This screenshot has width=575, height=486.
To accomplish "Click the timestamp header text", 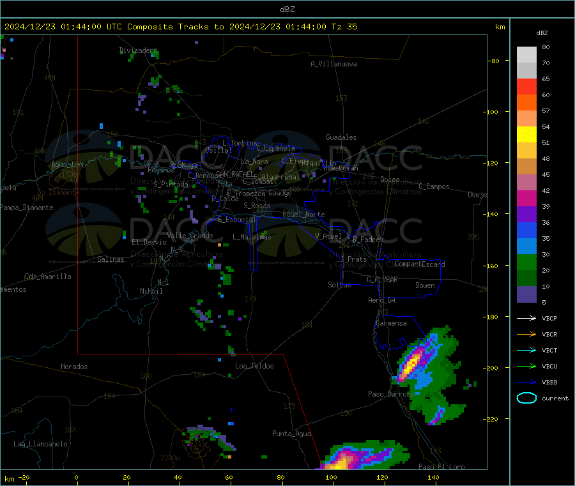I will [x=181, y=27].
